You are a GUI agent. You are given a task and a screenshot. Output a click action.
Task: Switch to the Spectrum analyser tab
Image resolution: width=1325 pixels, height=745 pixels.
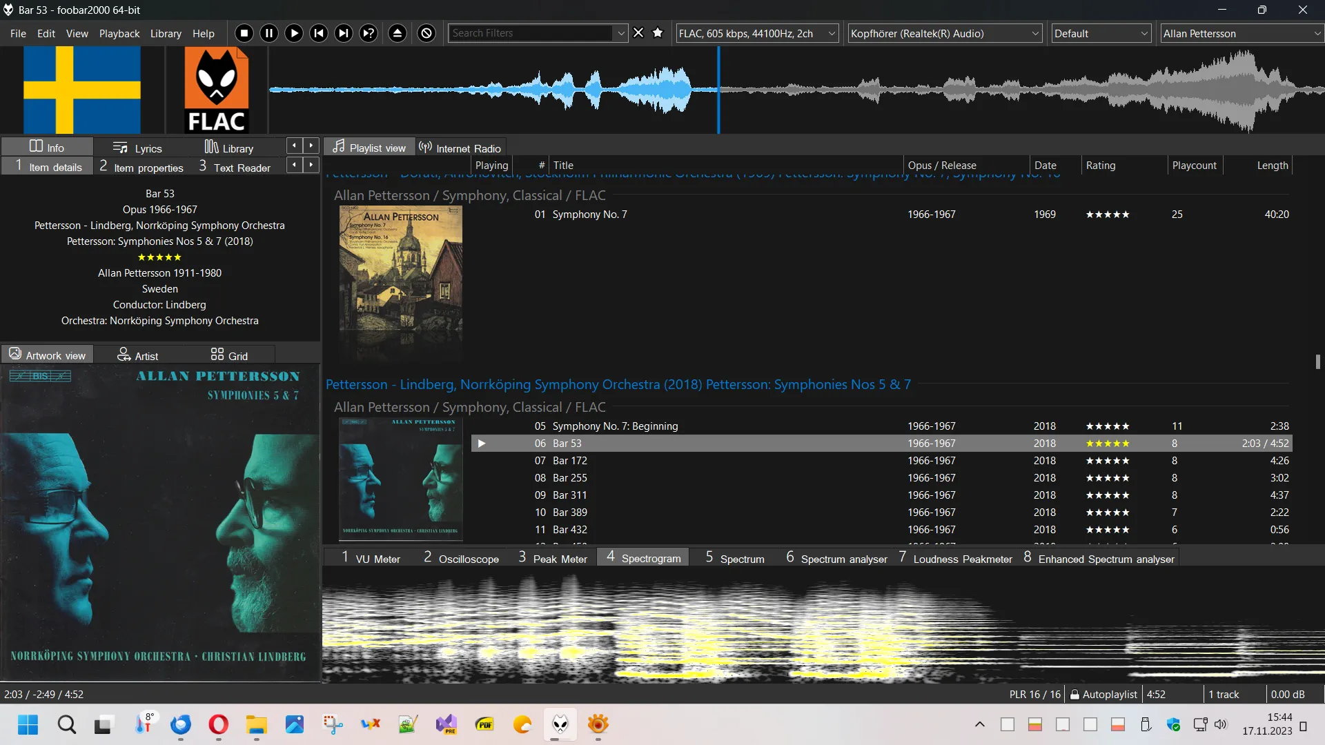click(x=836, y=558)
